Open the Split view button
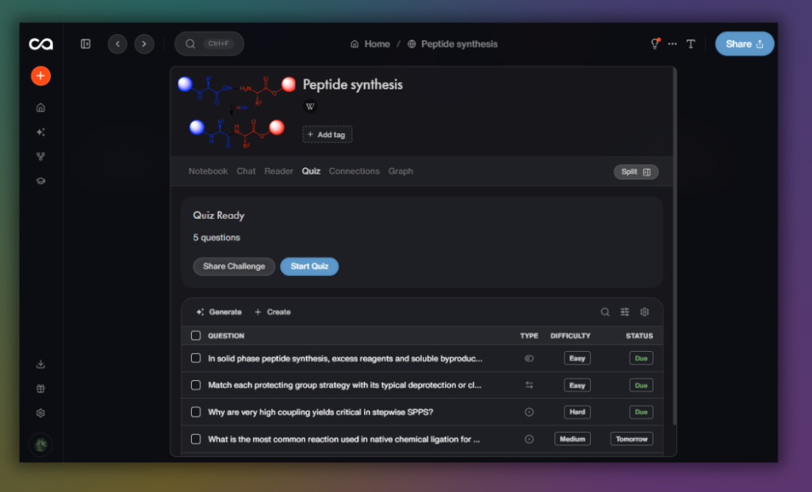812x492 pixels. click(x=636, y=172)
